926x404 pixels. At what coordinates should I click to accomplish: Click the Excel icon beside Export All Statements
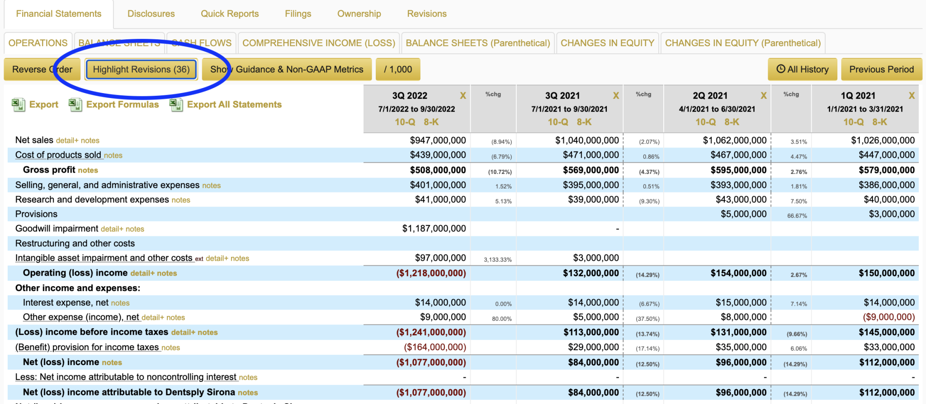click(x=176, y=105)
